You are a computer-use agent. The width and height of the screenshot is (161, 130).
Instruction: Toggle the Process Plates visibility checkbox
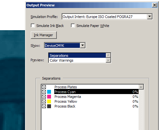[44, 87]
